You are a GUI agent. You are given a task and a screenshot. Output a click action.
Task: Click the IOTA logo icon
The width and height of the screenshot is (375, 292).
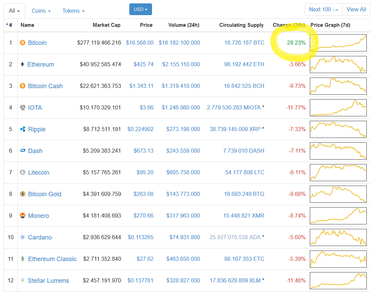click(23, 108)
